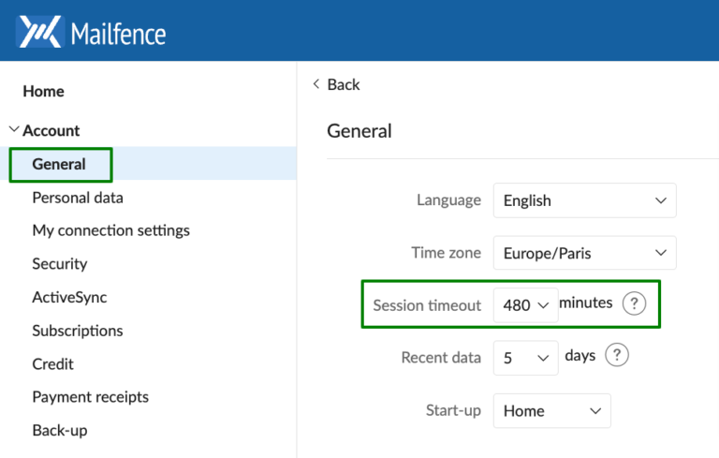This screenshot has width=719, height=458.
Task: Open the Security settings page
Action: tap(60, 264)
